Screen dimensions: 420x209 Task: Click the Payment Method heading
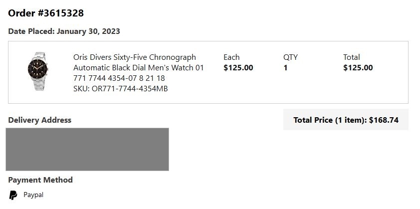(x=40, y=180)
